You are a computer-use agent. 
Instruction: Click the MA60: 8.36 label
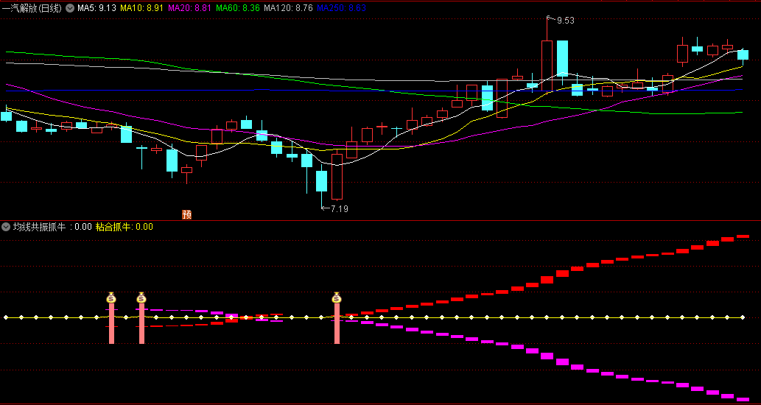coord(238,8)
